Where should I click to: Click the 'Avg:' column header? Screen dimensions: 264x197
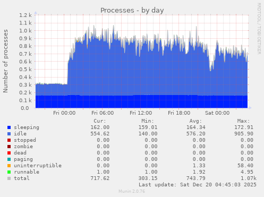click(x=195, y=121)
